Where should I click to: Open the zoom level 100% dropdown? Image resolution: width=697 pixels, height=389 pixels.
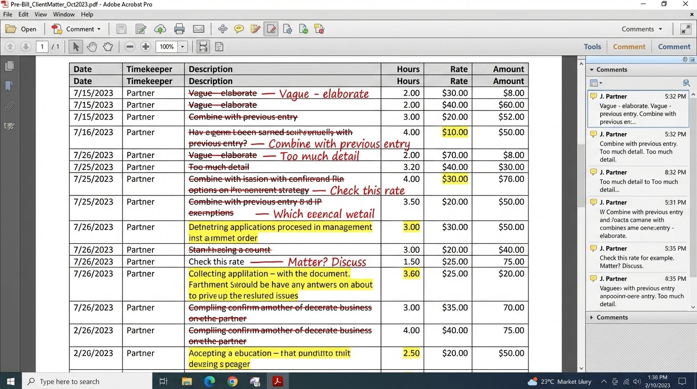pos(172,47)
